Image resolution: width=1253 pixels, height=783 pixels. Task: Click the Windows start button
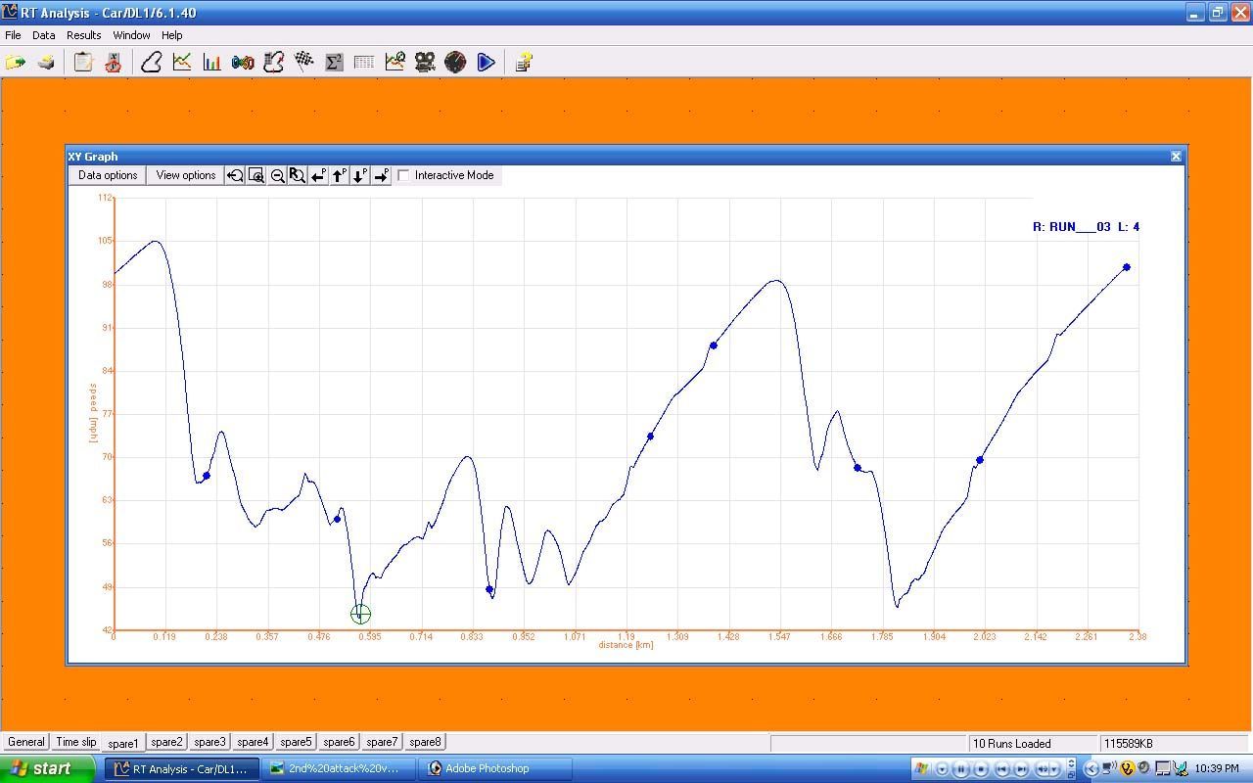(x=40, y=768)
